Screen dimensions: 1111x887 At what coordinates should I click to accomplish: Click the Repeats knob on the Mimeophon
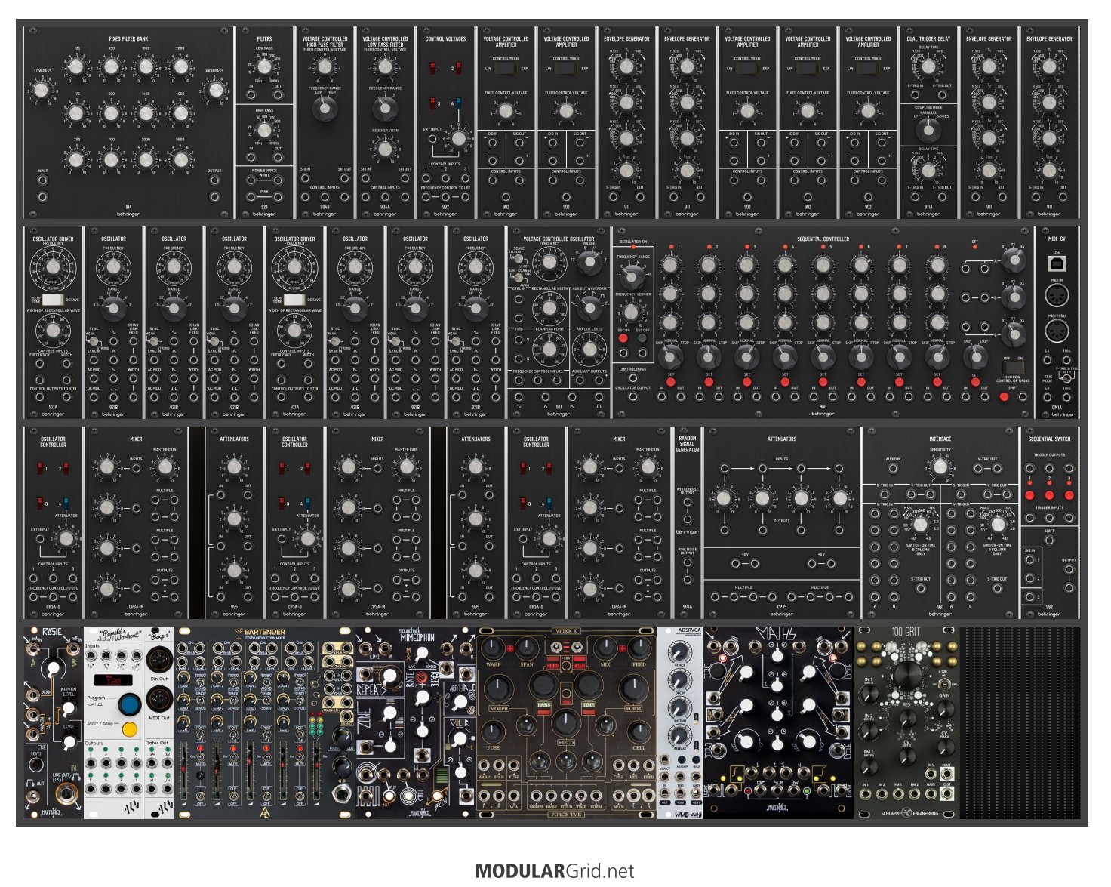coord(391,676)
